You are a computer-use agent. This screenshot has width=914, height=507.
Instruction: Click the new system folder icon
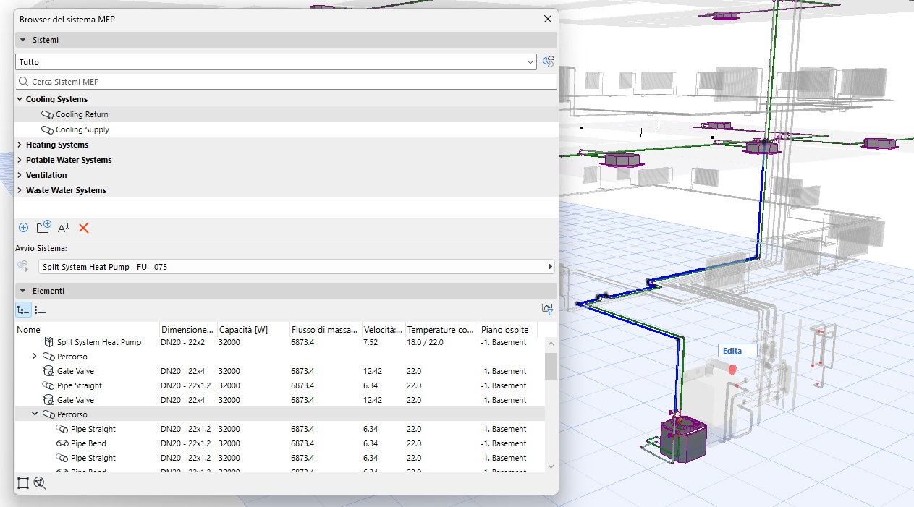pos(43,227)
